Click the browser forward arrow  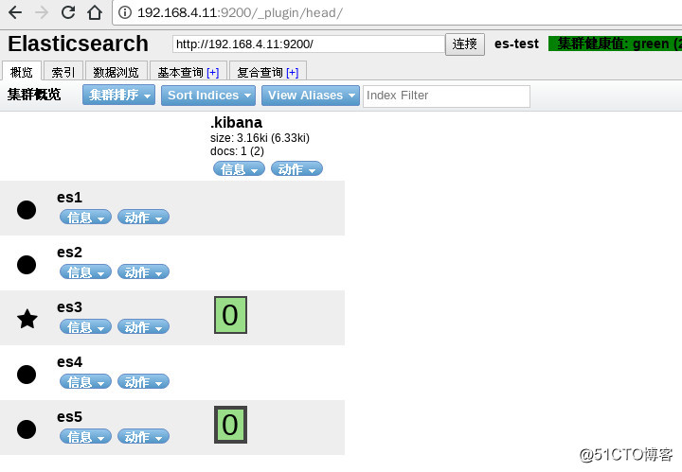(x=42, y=12)
